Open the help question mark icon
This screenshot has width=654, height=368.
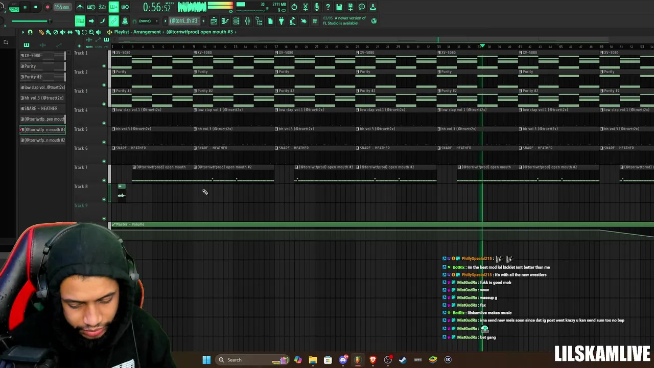328,7
